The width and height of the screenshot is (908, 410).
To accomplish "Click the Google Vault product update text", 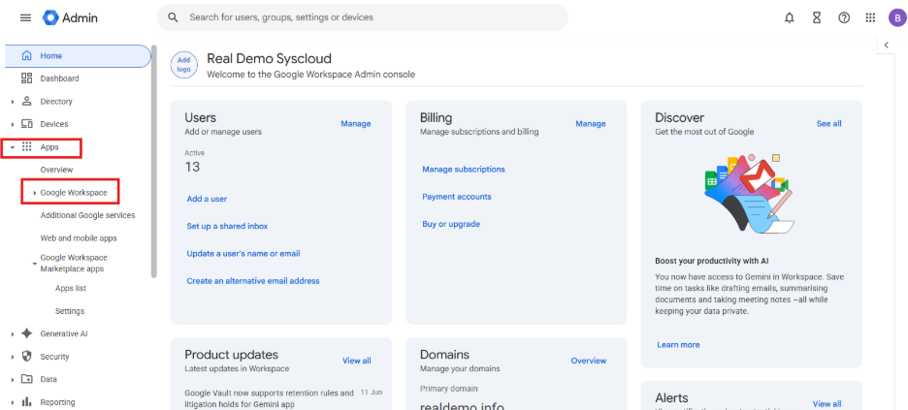I will (x=269, y=398).
